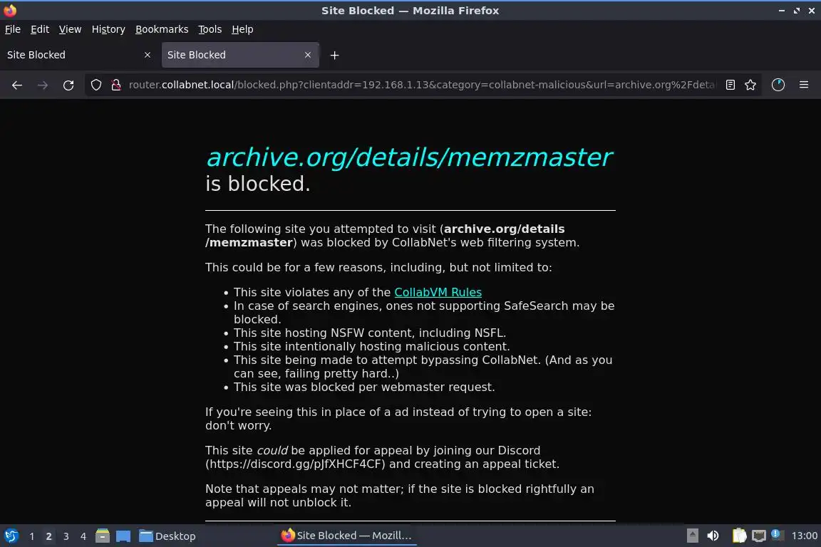This screenshot has width=821, height=547.
Task: Click the 13:00 clock
Action: coord(804,536)
